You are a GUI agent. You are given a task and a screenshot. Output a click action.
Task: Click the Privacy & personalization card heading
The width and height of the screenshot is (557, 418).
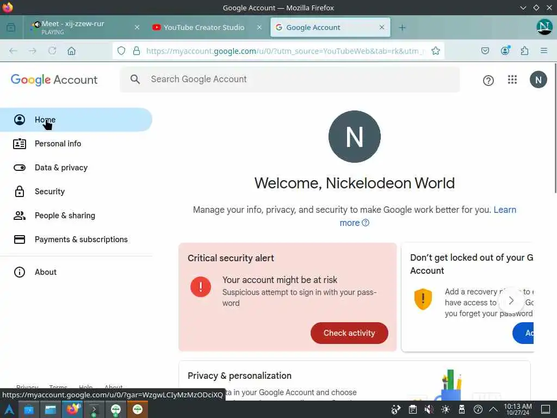[239, 376]
